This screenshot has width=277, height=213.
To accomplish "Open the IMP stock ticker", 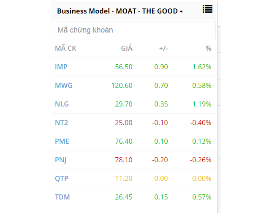I will [x=61, y=67].
